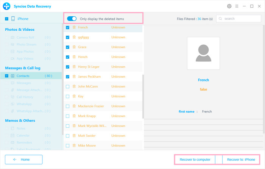The image size is (265, 169).
Task: Click the App Photos icon
Action: pos(12,52)
